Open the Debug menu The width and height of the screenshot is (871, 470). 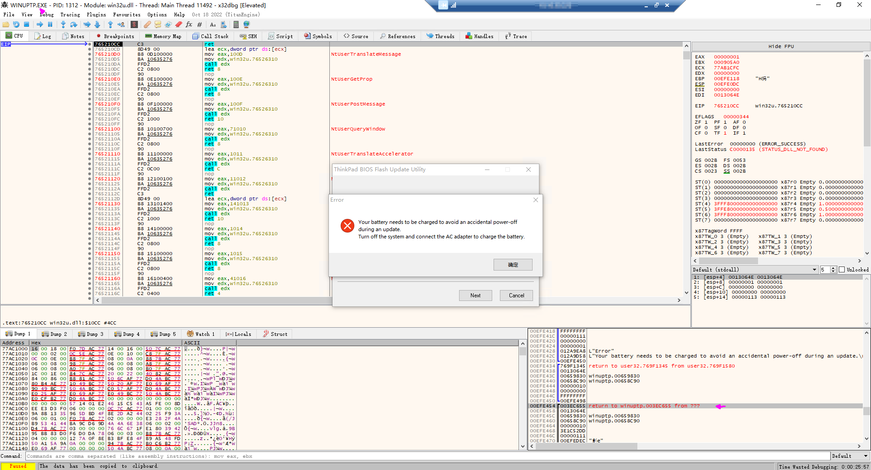47,15
